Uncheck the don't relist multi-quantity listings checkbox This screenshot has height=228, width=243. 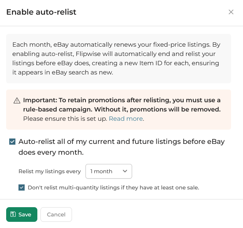coord(22,187)
